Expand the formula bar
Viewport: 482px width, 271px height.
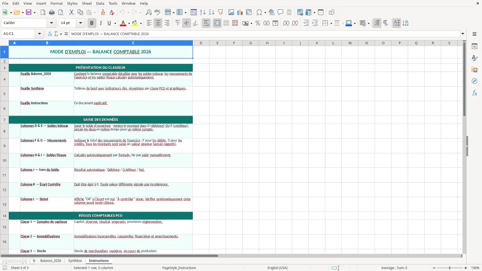[463, 34]
